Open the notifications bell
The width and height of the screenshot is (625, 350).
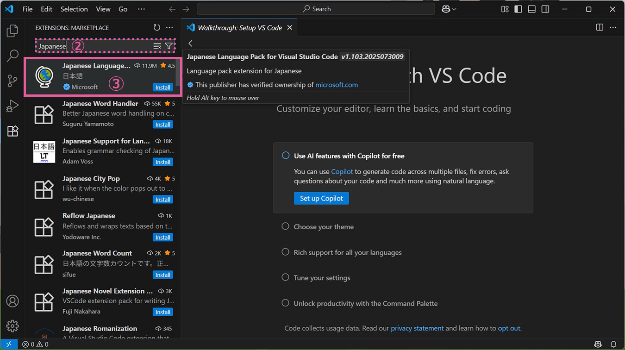(613, 344)
